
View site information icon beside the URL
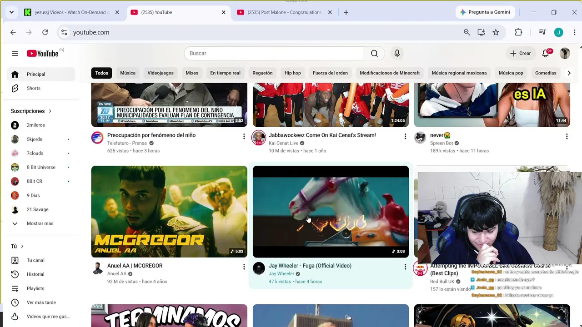(64, 32)
